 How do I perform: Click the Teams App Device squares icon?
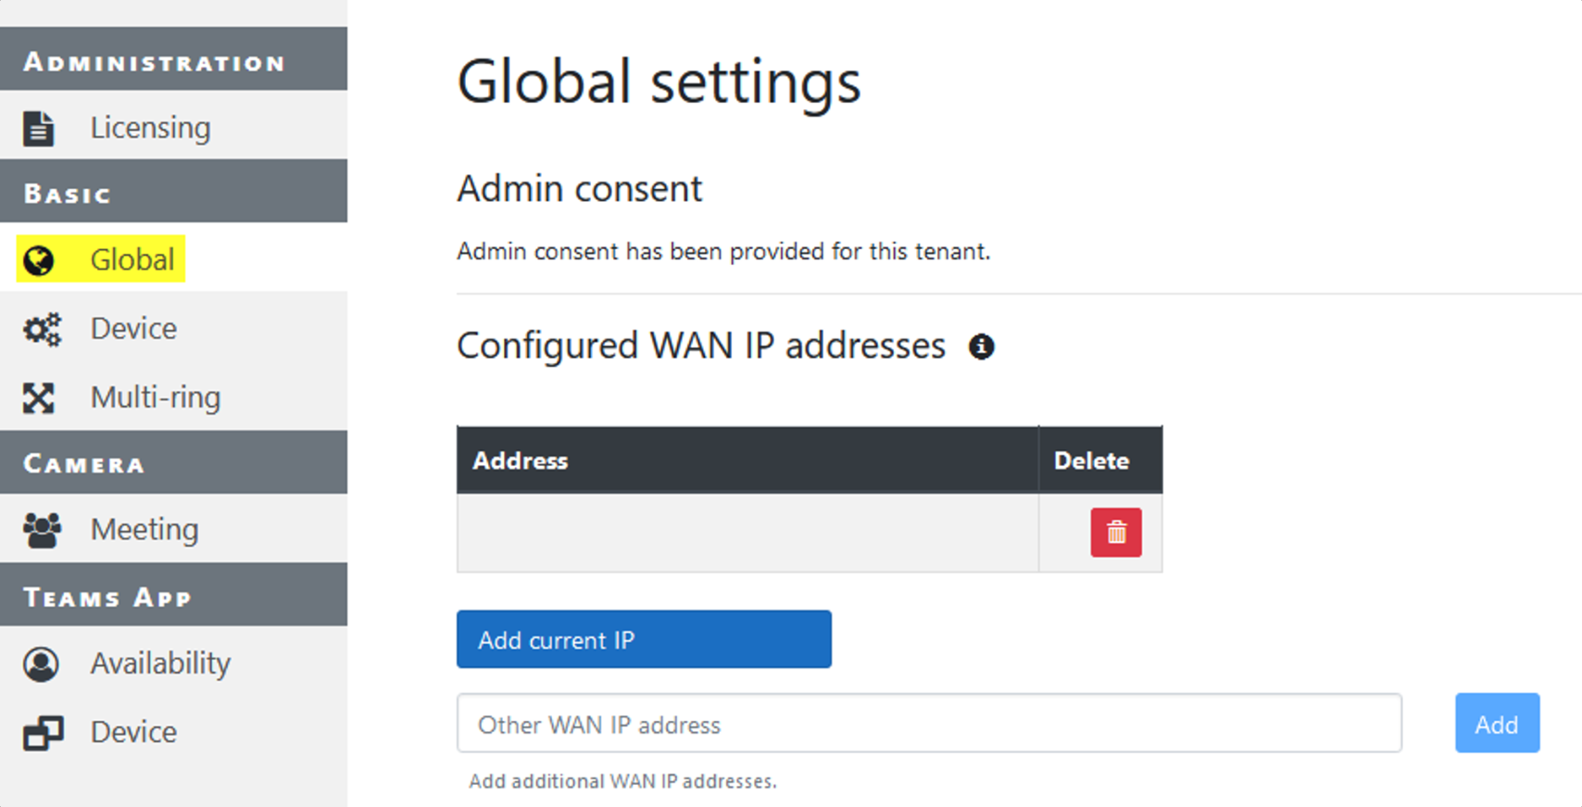point(43,733)
